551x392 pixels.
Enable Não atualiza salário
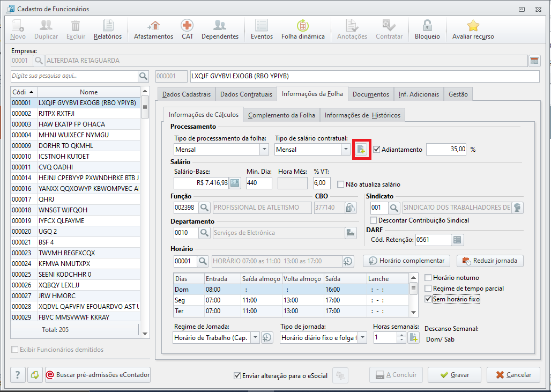[x=340, y=184]
